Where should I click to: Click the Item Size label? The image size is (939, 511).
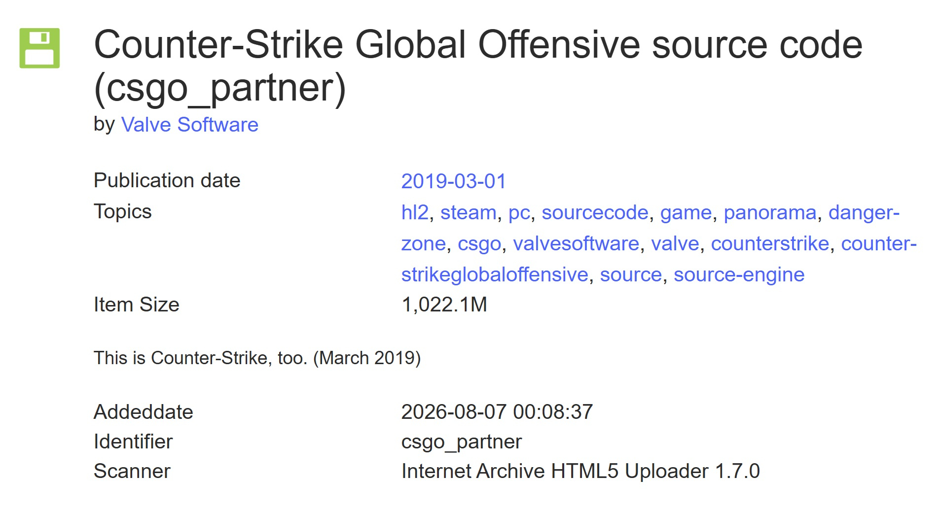(136, 305)
